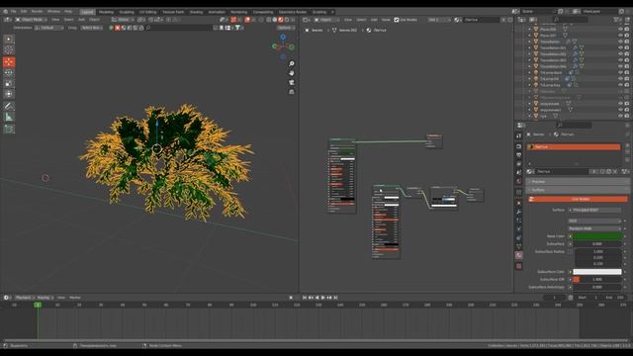Click the Principled BSDF surface shader button
Viewport: 633px width, 356px height.
[x=594, y=210]
